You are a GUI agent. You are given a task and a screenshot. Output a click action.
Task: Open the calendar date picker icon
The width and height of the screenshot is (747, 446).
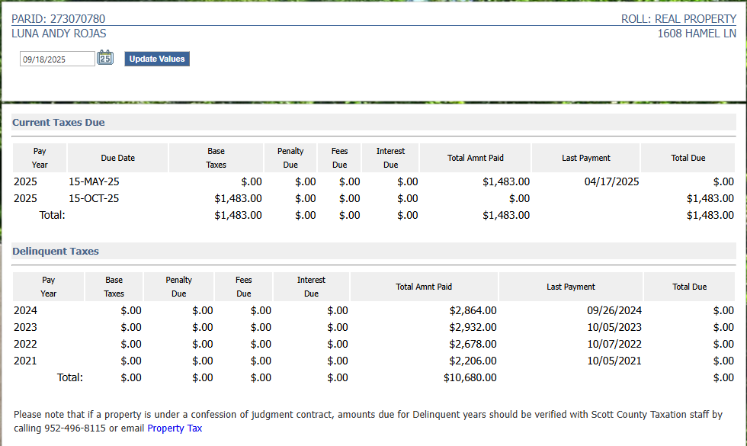click(105, 58)
